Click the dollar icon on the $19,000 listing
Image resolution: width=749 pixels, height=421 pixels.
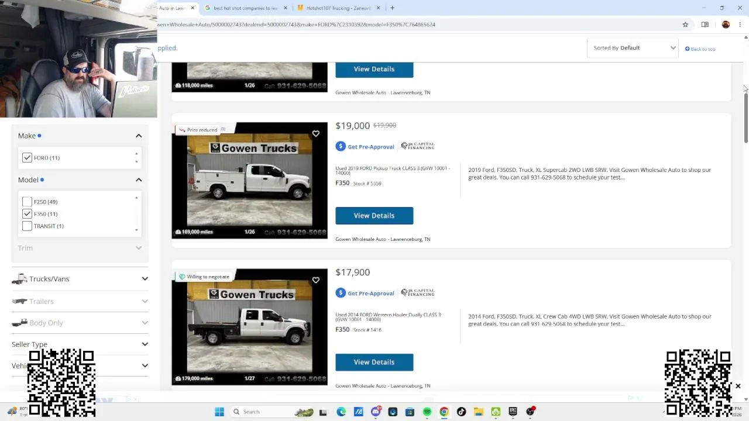click(341, 146)
